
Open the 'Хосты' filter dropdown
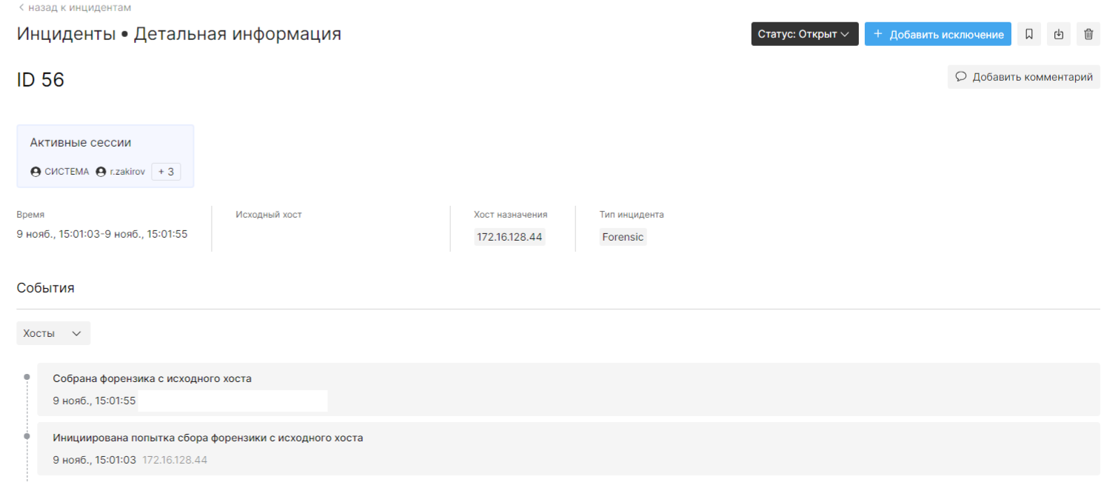click(53, 333)
